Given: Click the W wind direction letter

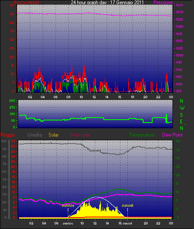Looking at the screenshot, I should 182,108.
